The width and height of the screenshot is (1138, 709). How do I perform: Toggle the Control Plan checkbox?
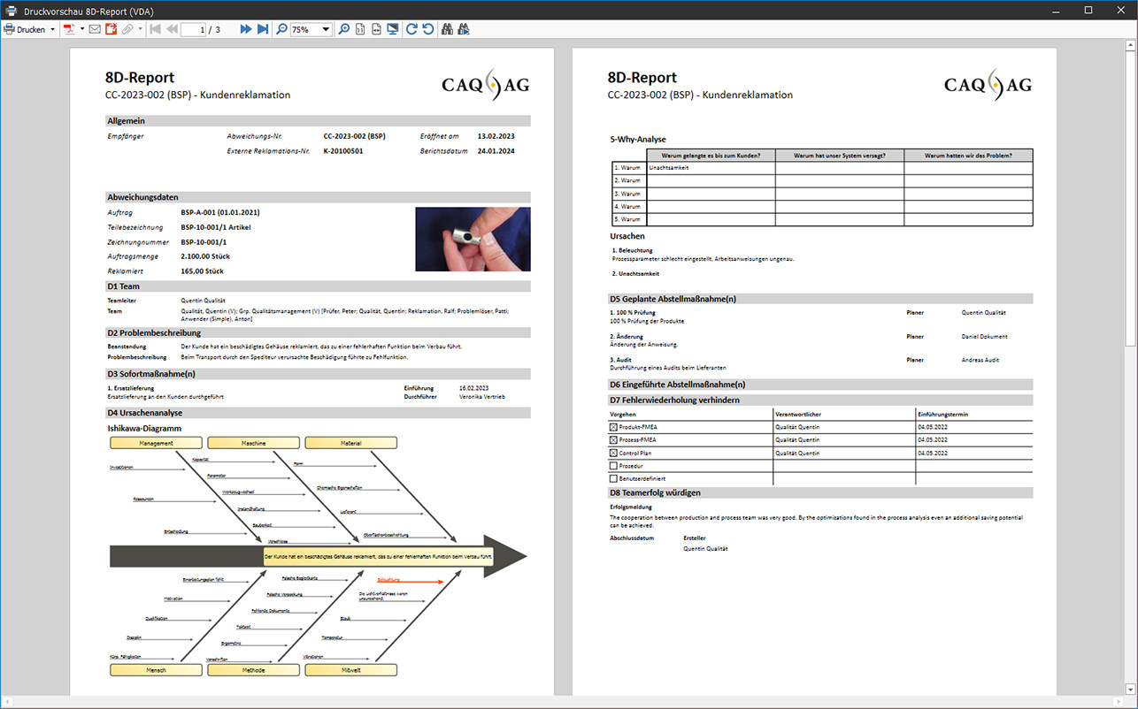tap(613, 453)
